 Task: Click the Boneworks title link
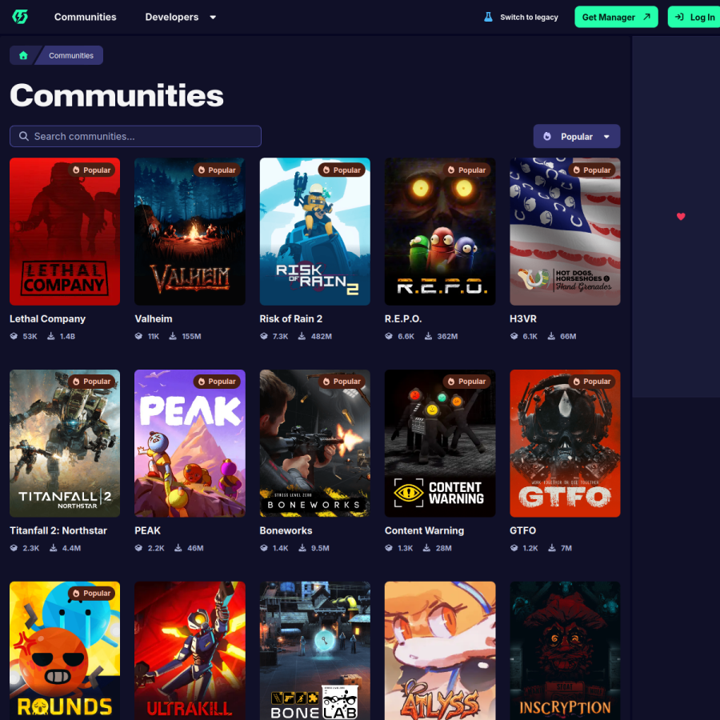[x=286, y=530]
